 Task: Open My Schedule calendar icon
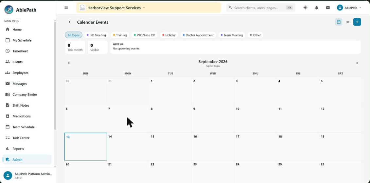(x=8, y=40)
